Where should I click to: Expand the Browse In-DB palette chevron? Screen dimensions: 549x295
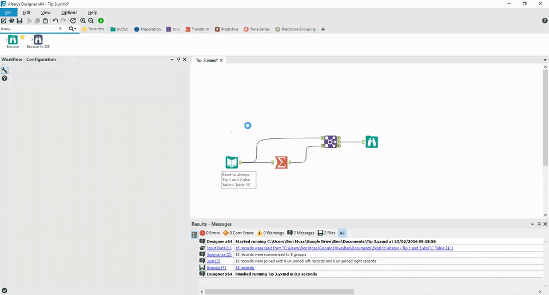click(x=32, y=39)
